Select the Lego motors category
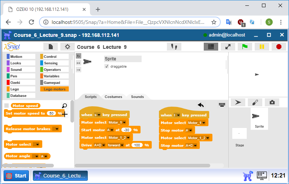 click(55, 89)
